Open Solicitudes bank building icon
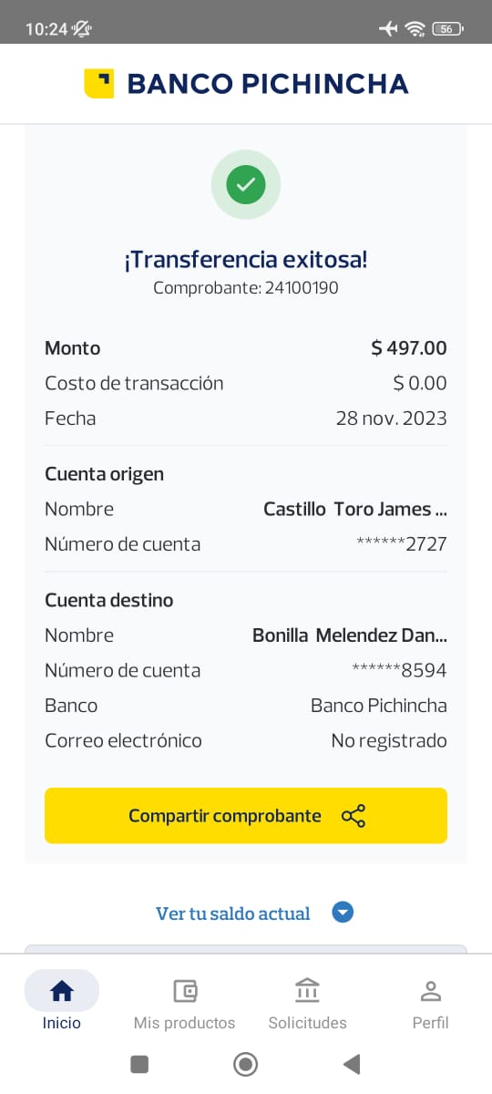This screenshot has width=492, height=1094. click(x=307, y=990)
